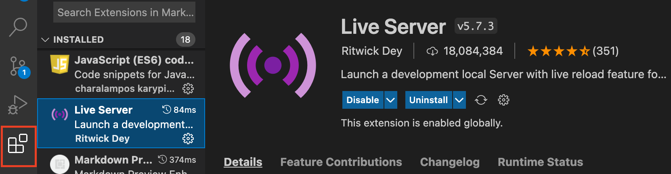Click the installed count badge 18
Viewport: 671px width, 174px height.
[185, 39]
